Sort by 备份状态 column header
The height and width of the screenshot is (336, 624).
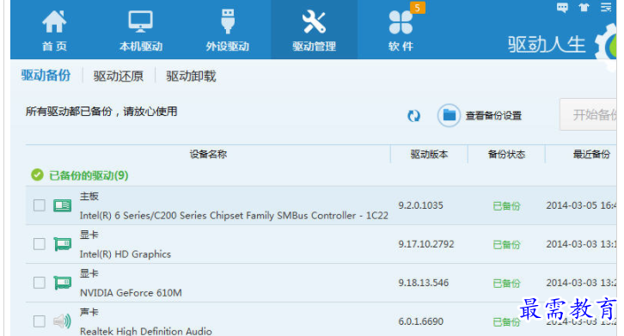click(x=506, y=154)
